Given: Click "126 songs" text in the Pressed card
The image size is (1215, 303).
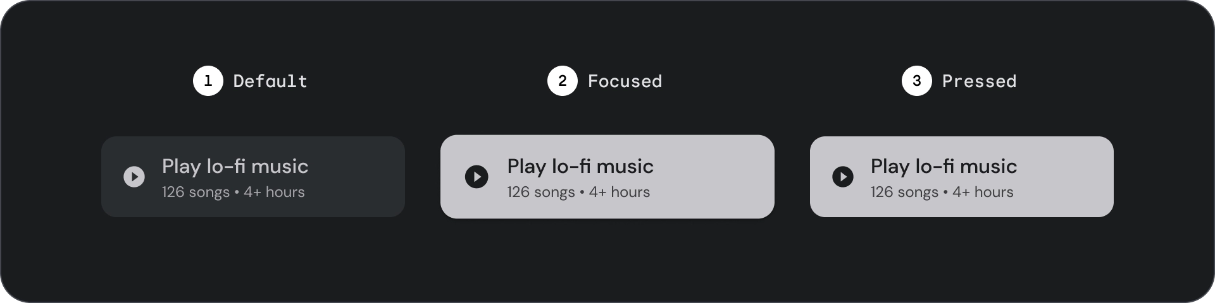Looking at the screenshot, I should click(904, 193).
